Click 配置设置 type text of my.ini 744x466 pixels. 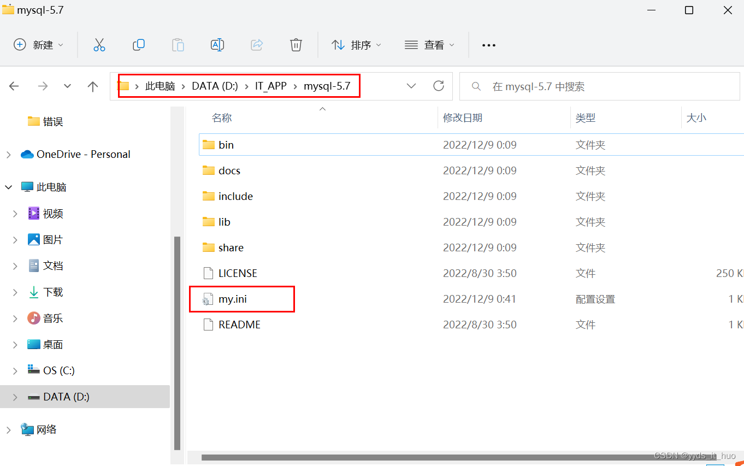[x=595, y=299]
